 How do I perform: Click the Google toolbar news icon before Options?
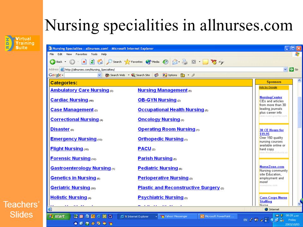[156, 75]
